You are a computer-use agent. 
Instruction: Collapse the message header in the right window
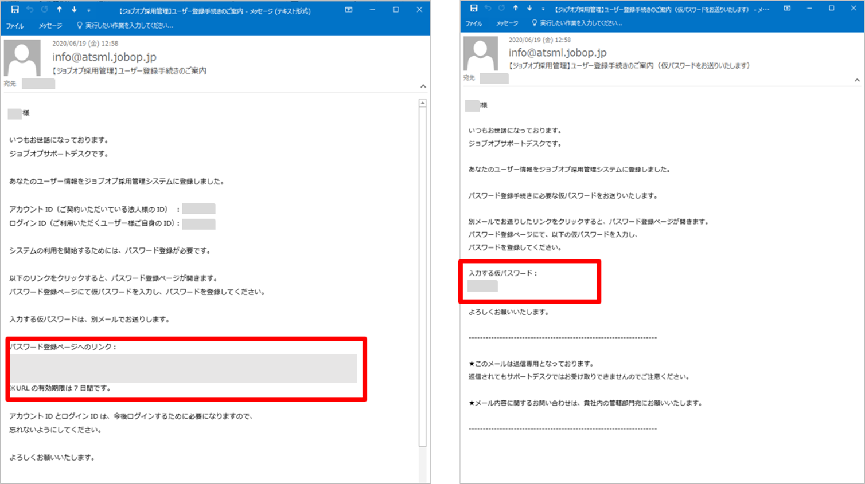(857, 80)
